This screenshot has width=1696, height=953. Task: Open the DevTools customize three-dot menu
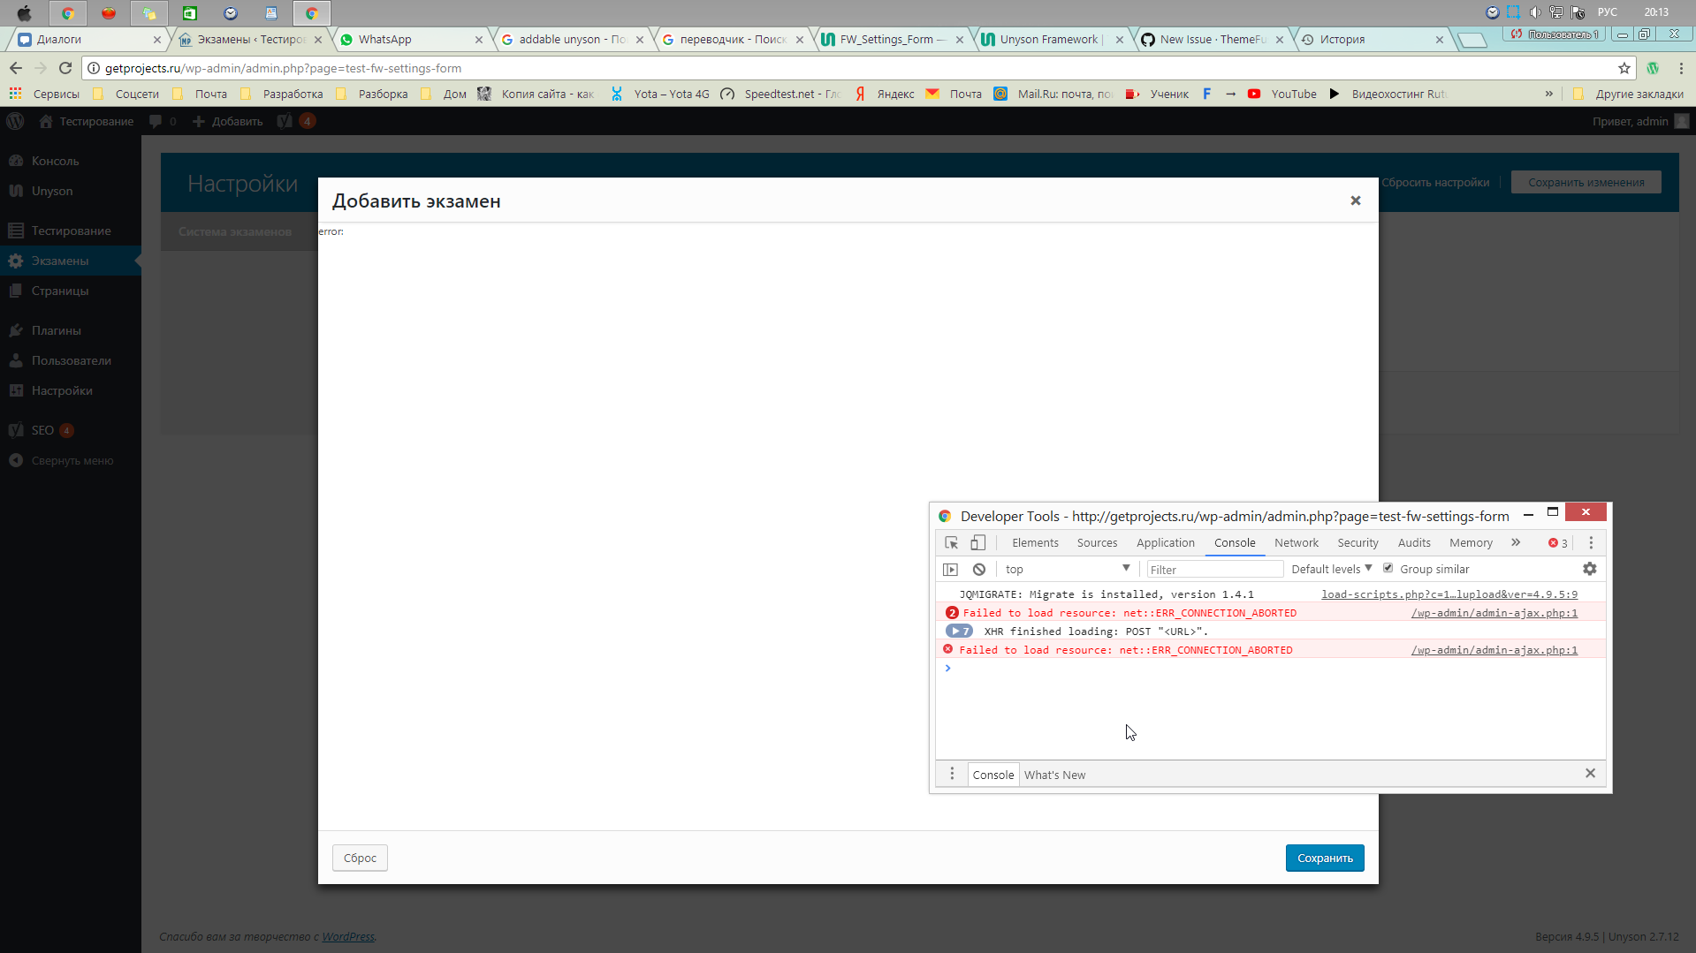point(1592,543)
